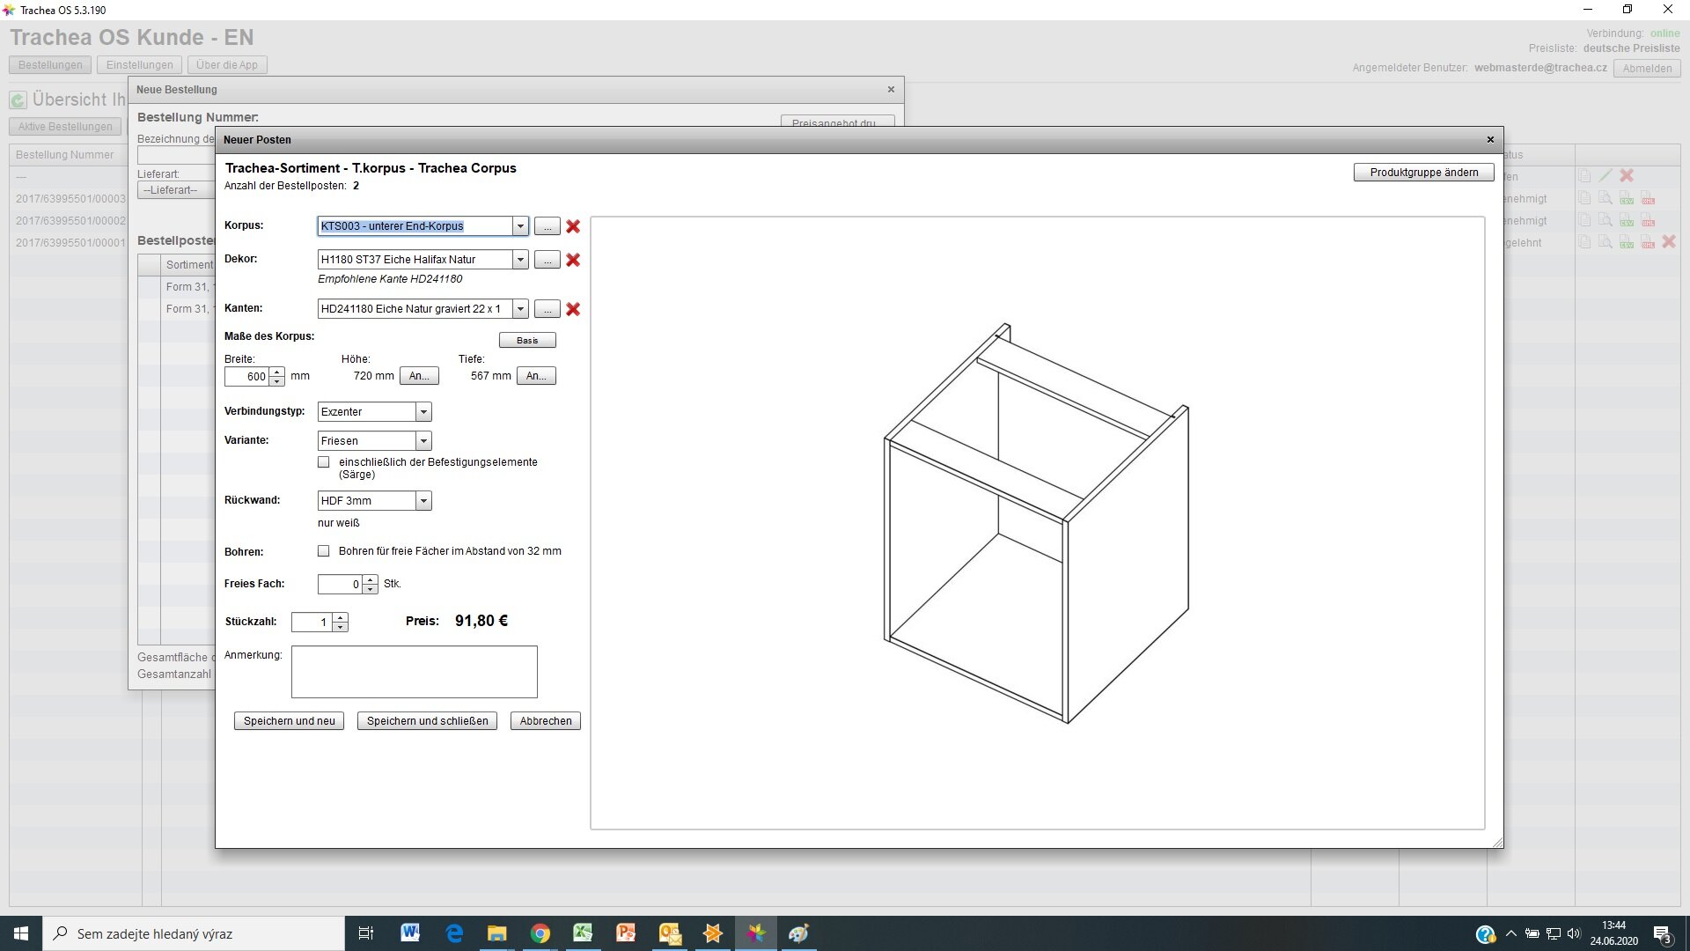
Task: Open the Windows Start menu
Action: click(x=21, y=933)
